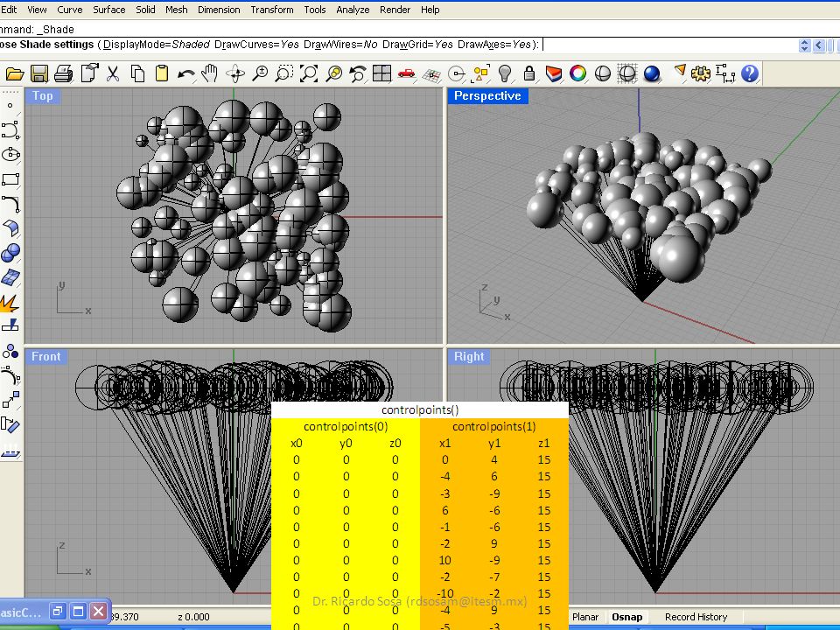Open Document Properties from the toolbar

click(89, 73)
